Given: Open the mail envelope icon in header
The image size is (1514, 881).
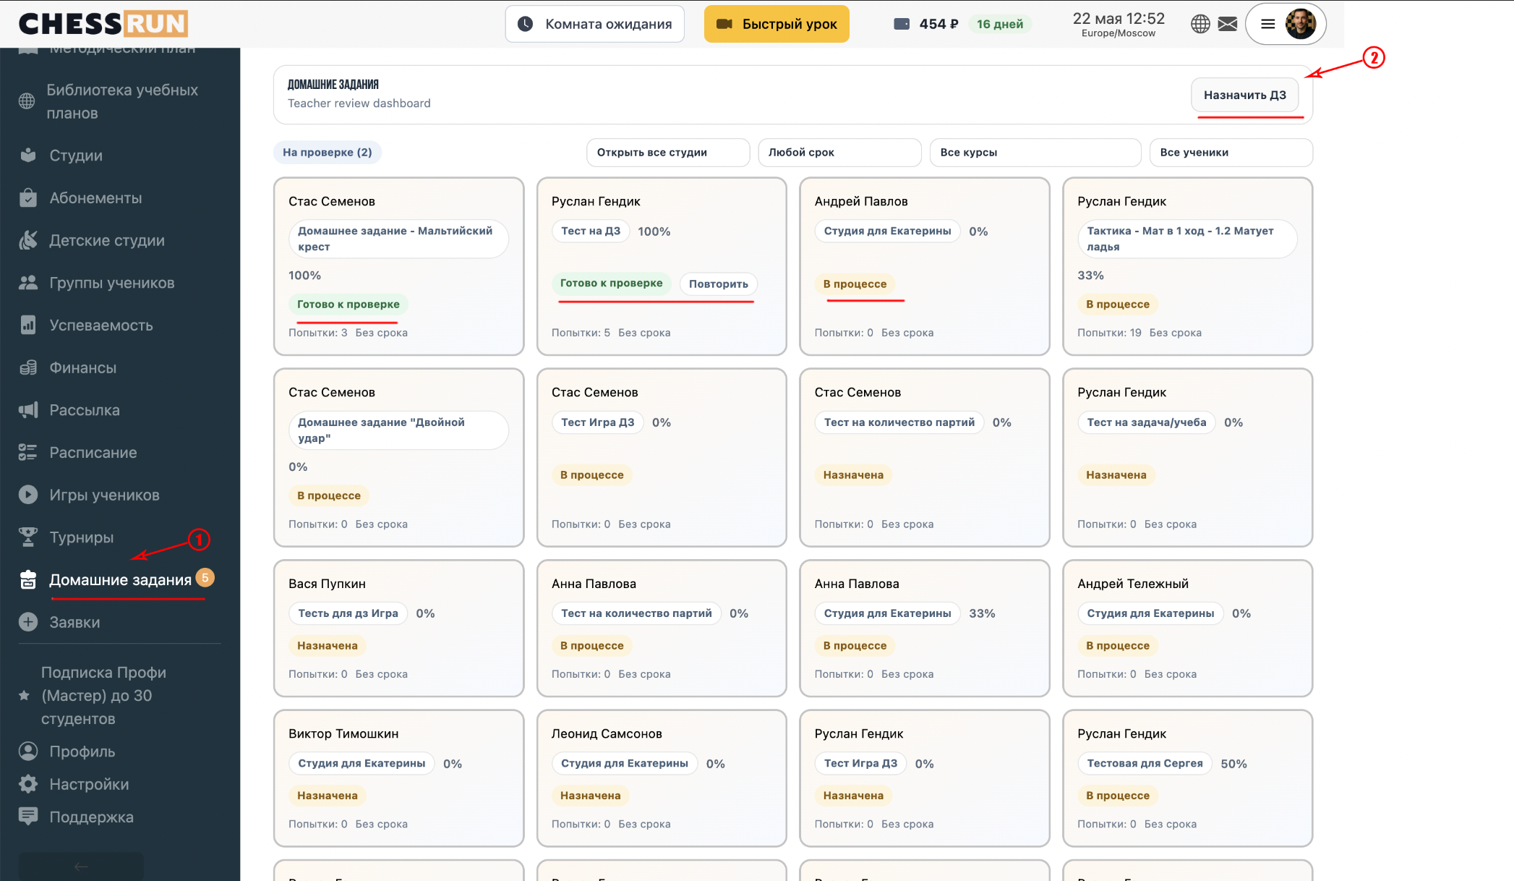Looking at the screenshot, I should click(1228, 24).
